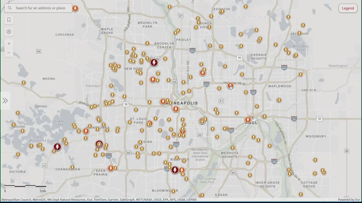Open the Legend panel
This screenshot has height=203, width=362.
pos(348,8)
